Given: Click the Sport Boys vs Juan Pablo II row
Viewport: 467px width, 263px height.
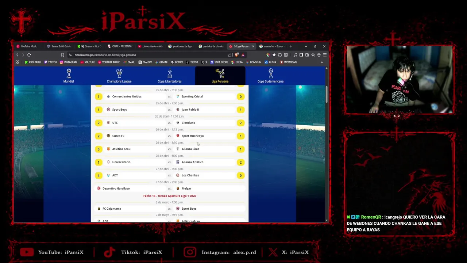Looking at the screenshot, I should pyautogui.click(x=170, y=110).
